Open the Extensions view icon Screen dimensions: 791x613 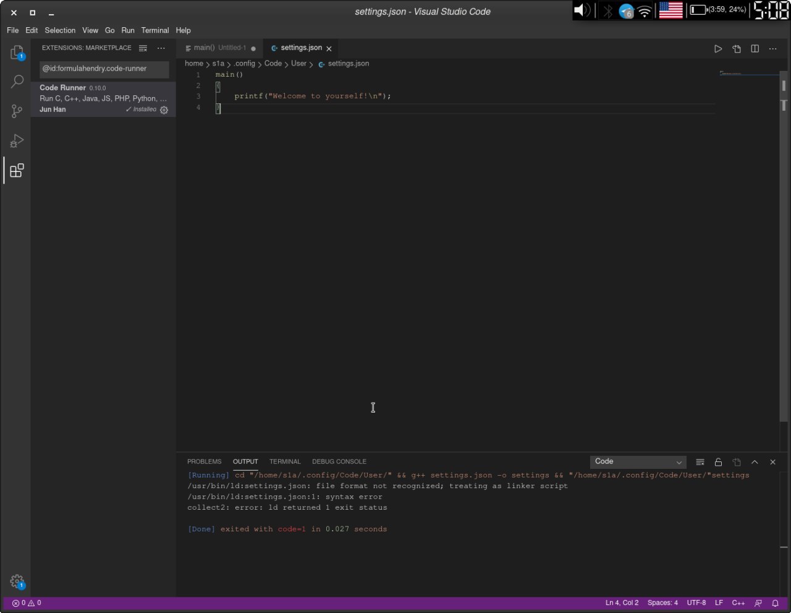[x=17, y=170]
